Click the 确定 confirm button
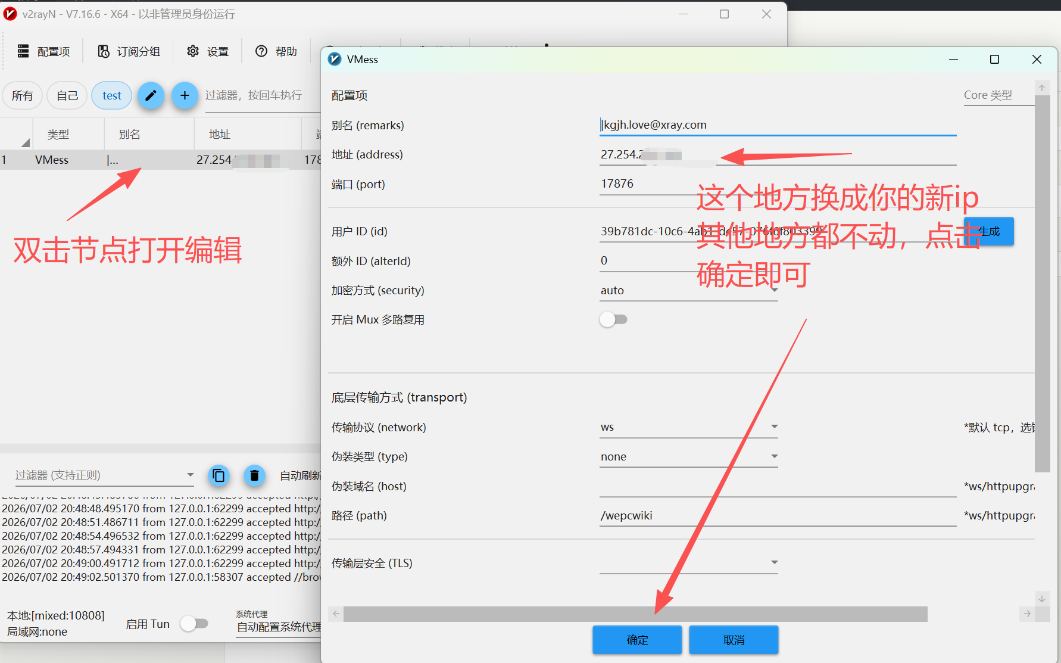 click(x=637, y=640)
